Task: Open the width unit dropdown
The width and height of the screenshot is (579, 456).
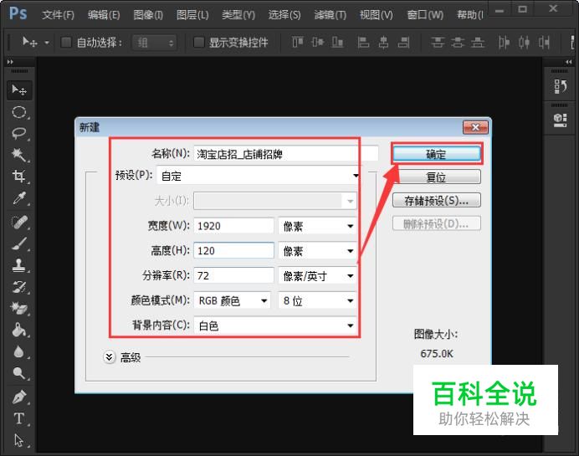Action: click(x=317, y=226)
